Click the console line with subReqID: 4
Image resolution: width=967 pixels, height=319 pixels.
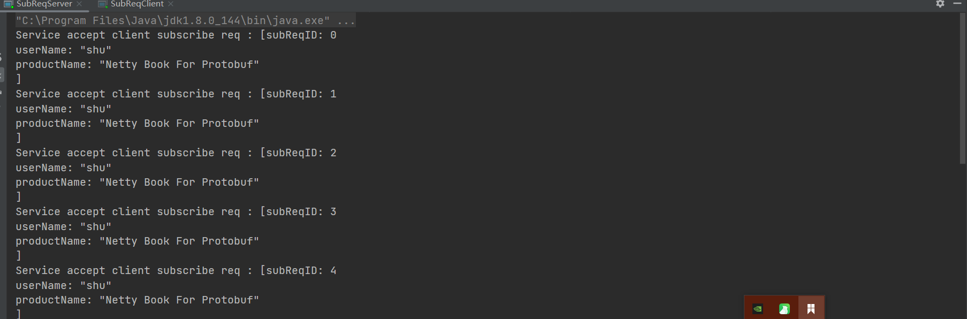pyautogui.click(x=176, y=271)
